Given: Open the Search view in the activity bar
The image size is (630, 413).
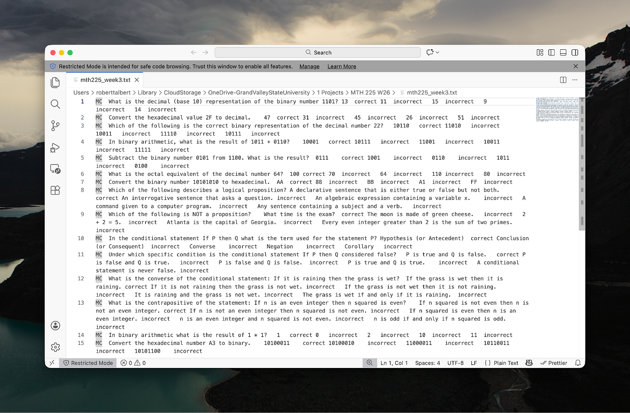Looking at the screenshot, I should click(x=55, y=104).
